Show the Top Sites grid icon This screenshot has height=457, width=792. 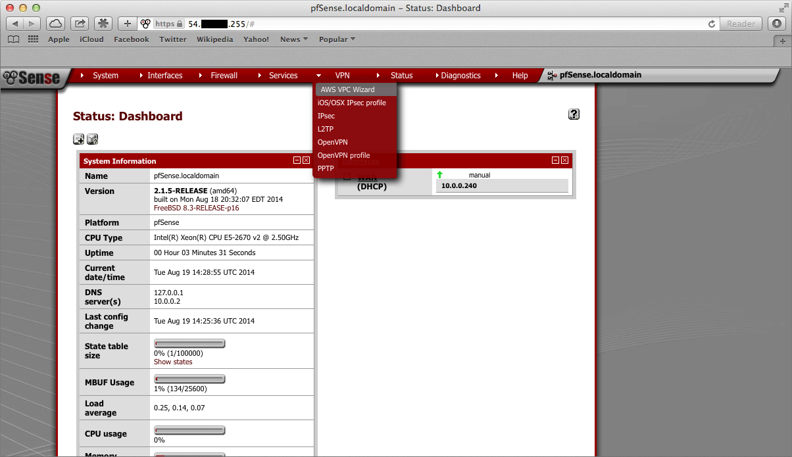point(34,39)
